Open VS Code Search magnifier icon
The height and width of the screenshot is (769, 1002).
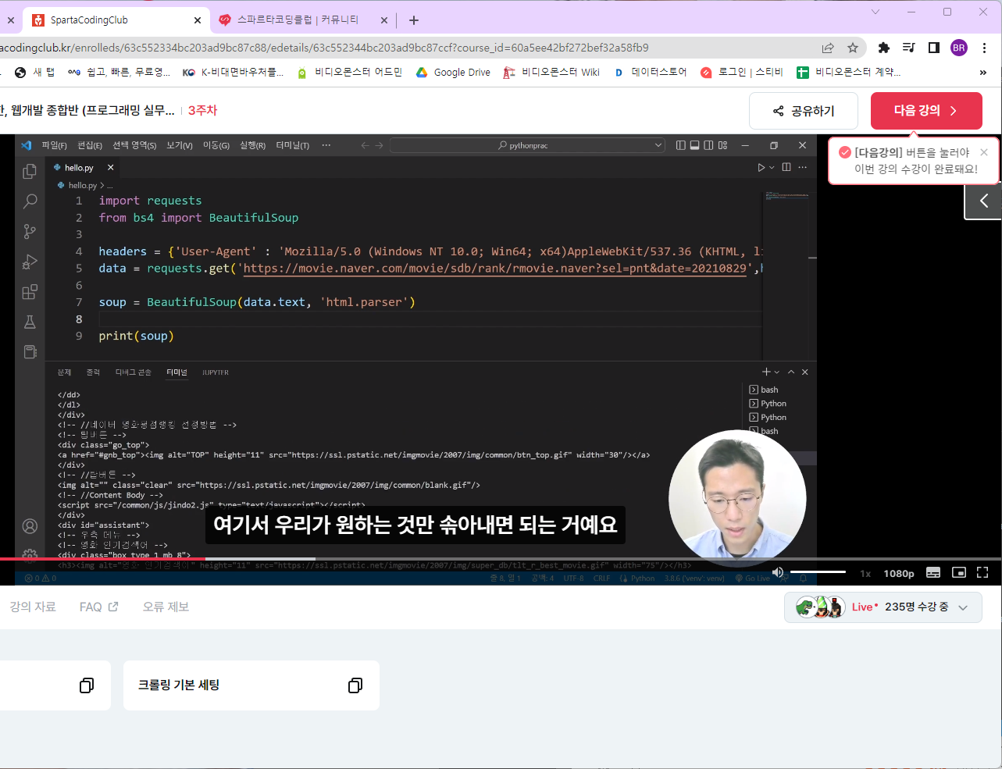(x=30, y=201)
